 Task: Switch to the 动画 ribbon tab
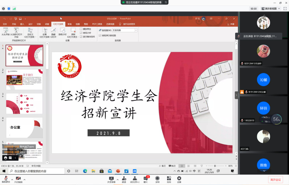(x=47, y=24)
